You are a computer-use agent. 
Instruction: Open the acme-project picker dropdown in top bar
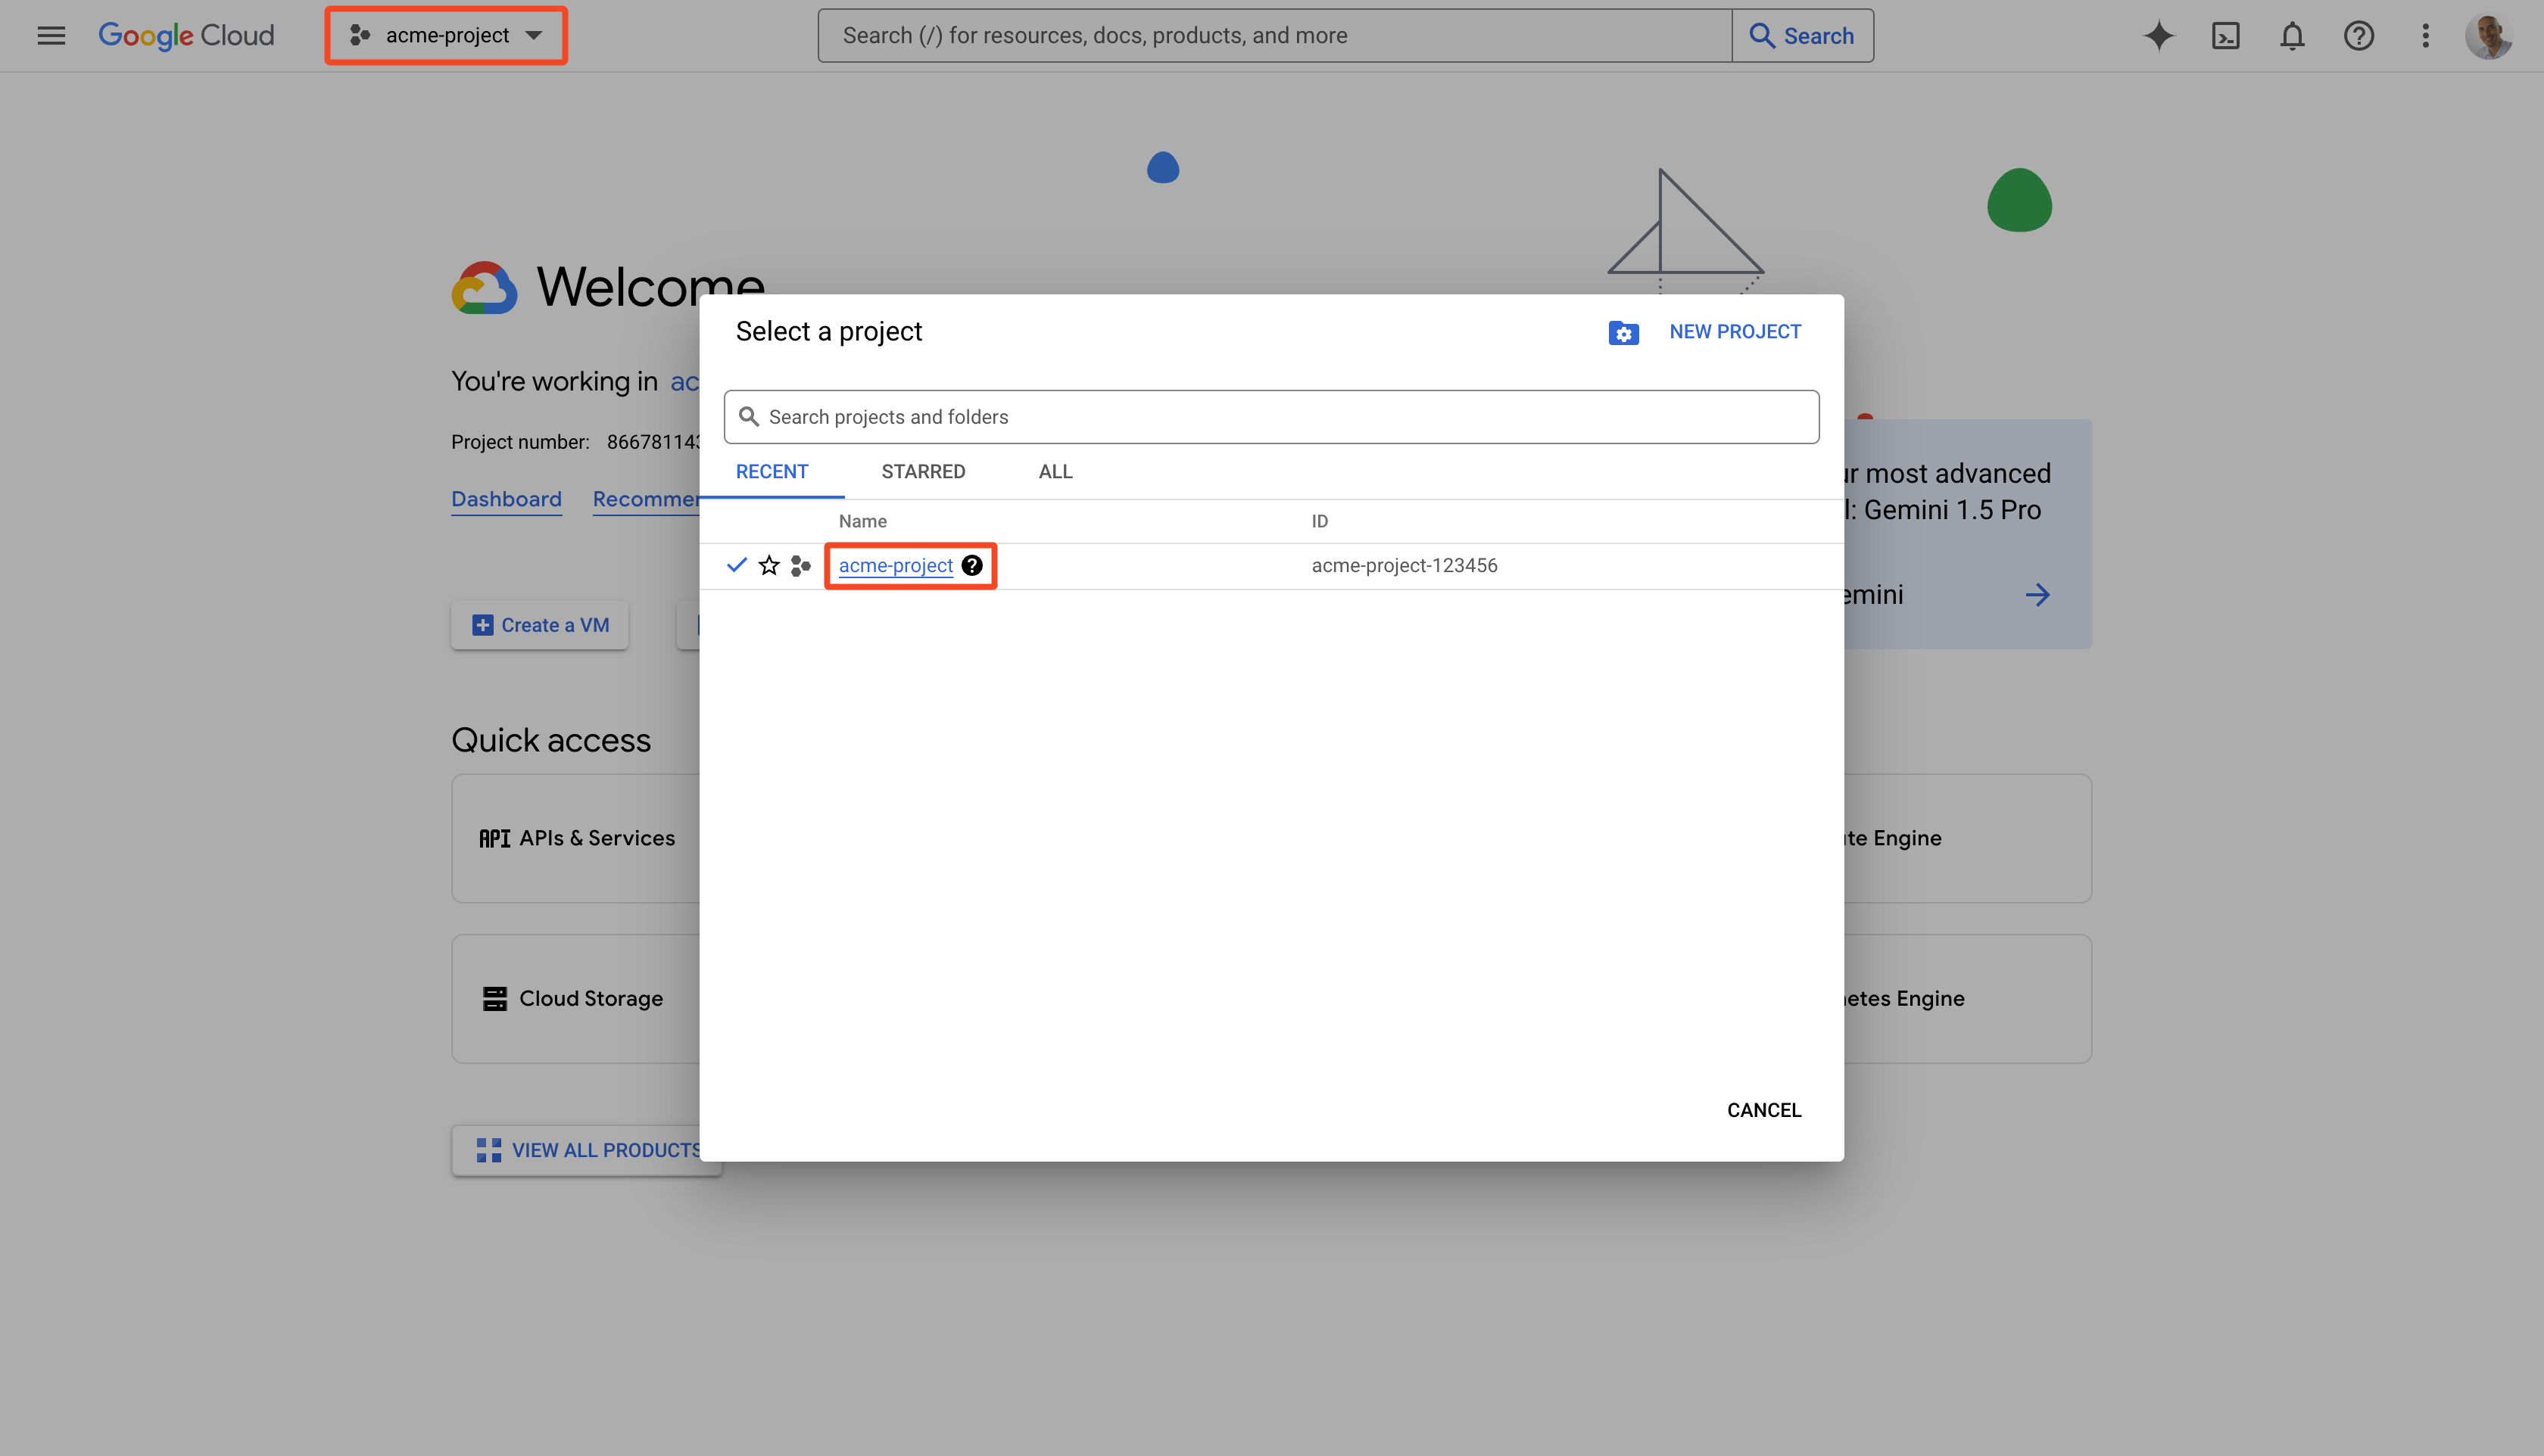pos(446,36)
